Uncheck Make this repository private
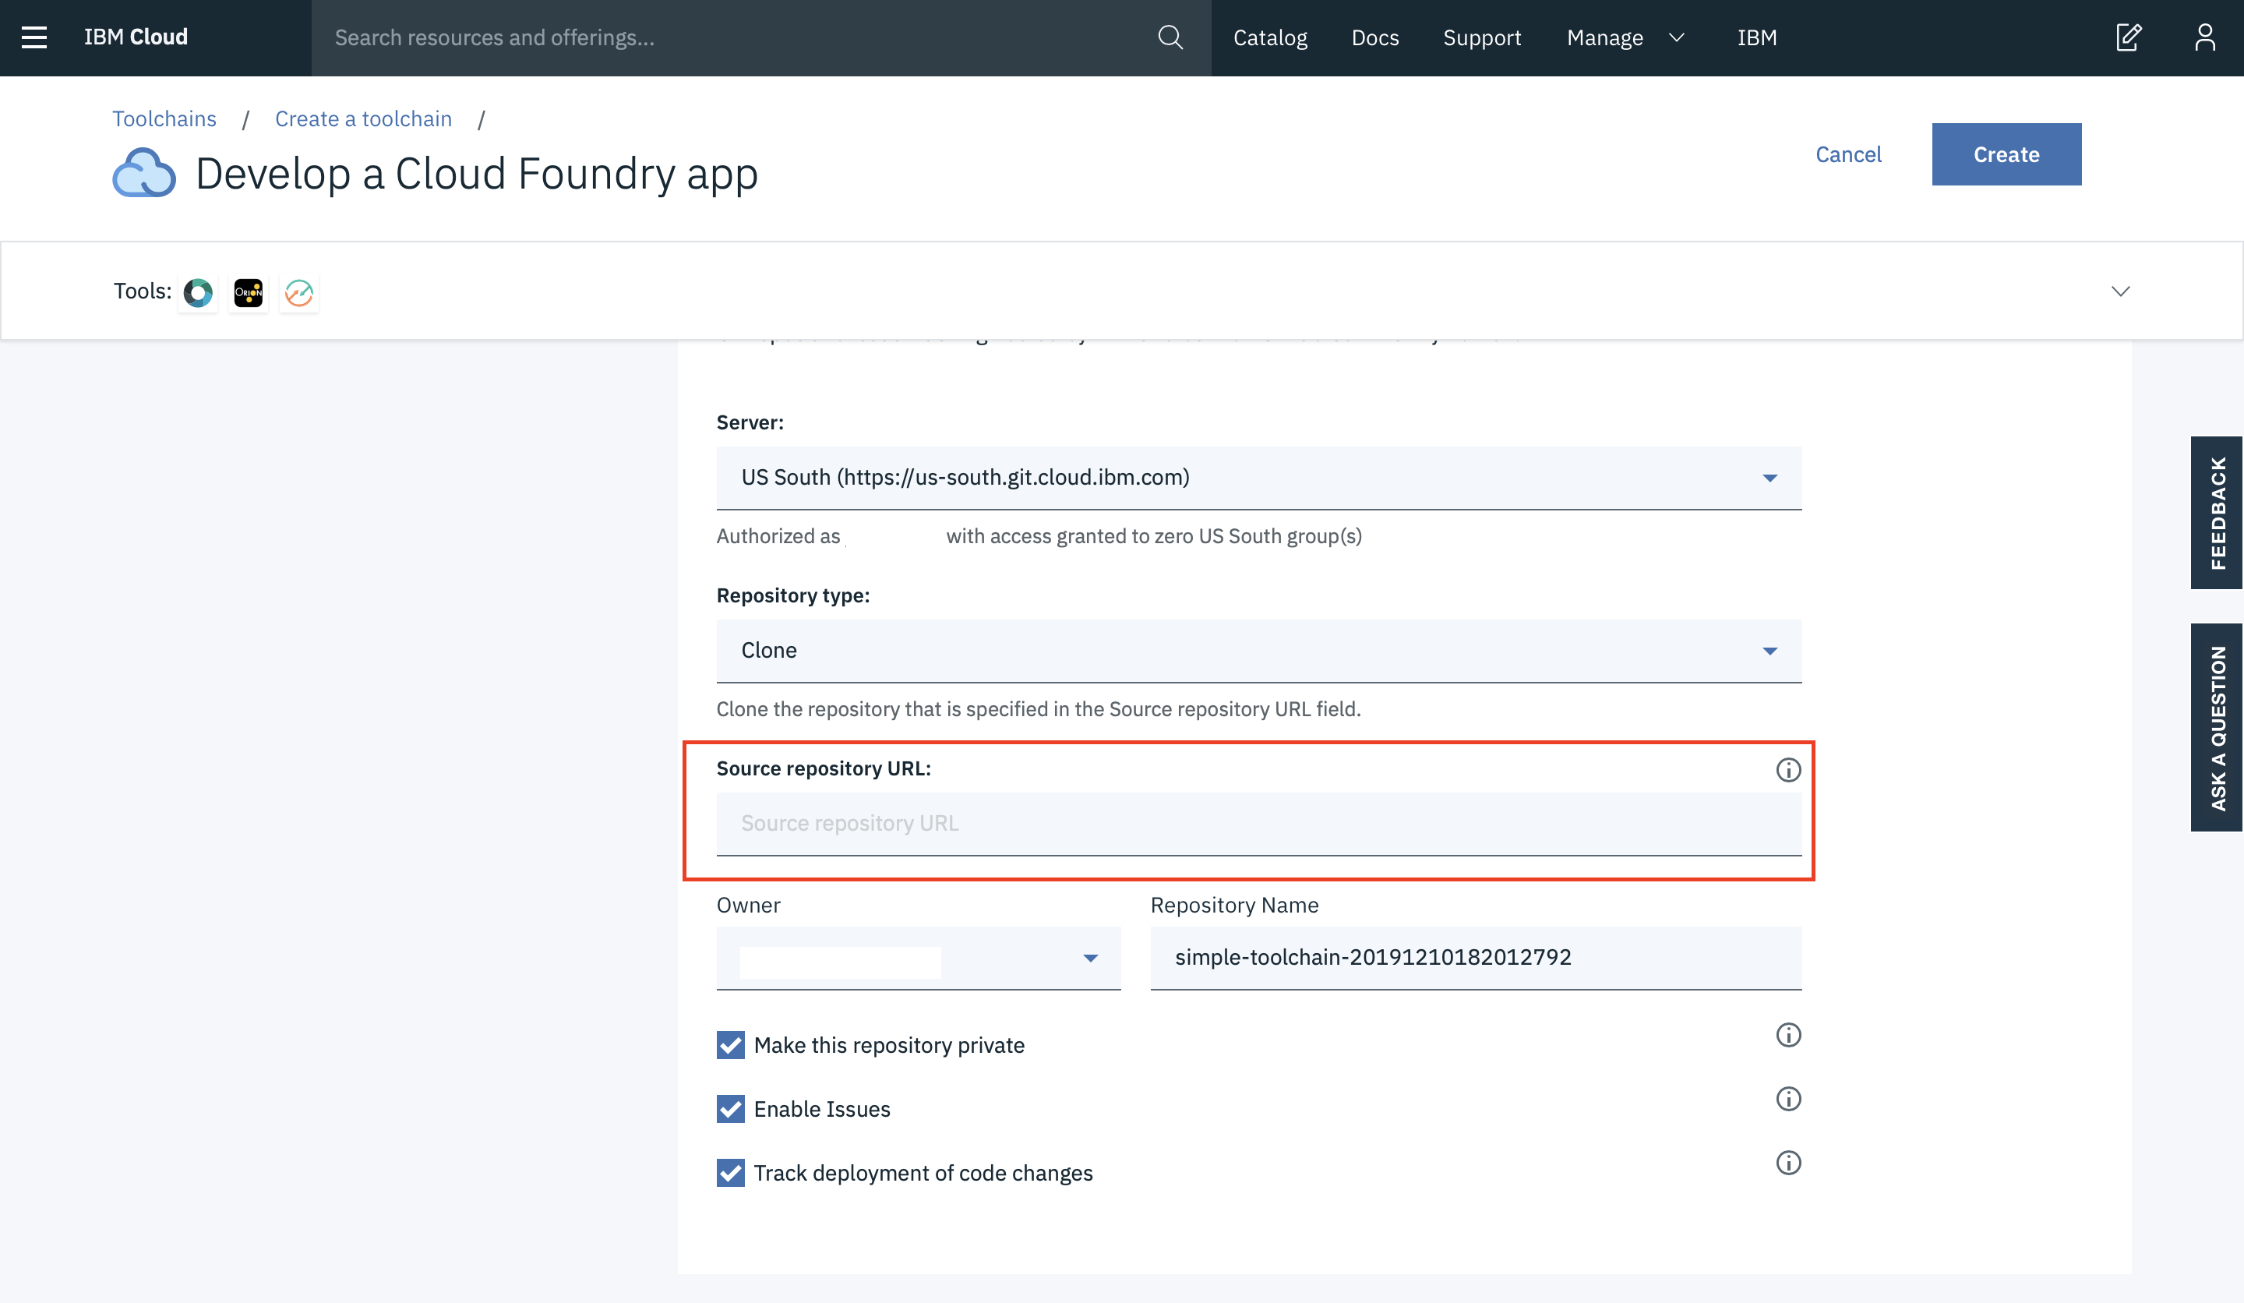2244x1303 pixels. click(730, 1045)
